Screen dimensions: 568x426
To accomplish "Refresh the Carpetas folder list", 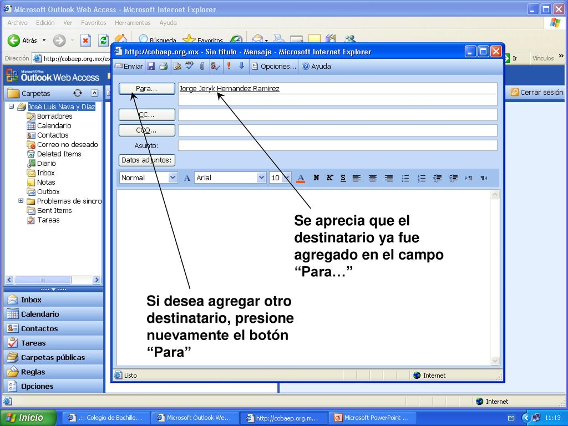I will point(78,93).
